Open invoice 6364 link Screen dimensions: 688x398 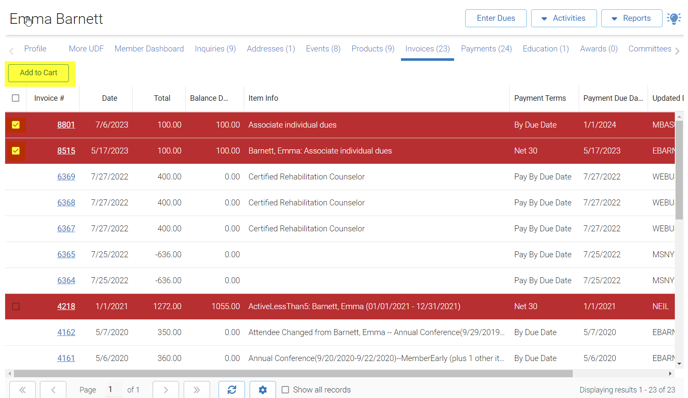point(66,281)
